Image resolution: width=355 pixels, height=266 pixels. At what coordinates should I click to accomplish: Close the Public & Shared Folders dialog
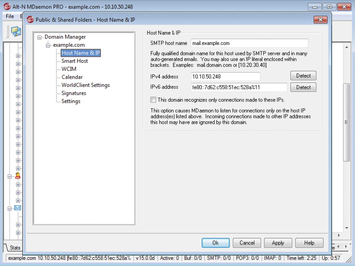pos(320,20)
